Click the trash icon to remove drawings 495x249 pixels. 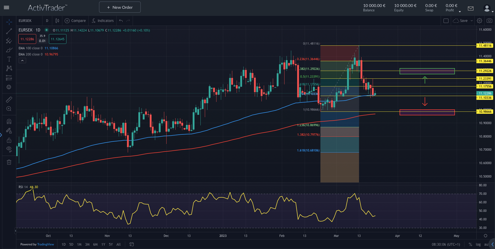click(9, 162)
